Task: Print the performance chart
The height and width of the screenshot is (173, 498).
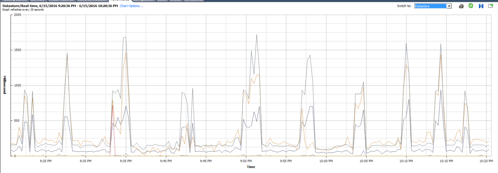Action: pos(461,6)
